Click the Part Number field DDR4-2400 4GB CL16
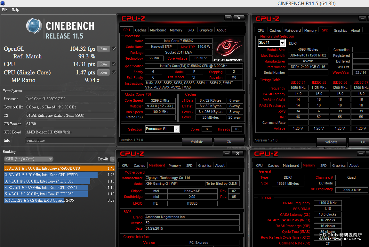 pyautogui.click(x=308, y=67)
